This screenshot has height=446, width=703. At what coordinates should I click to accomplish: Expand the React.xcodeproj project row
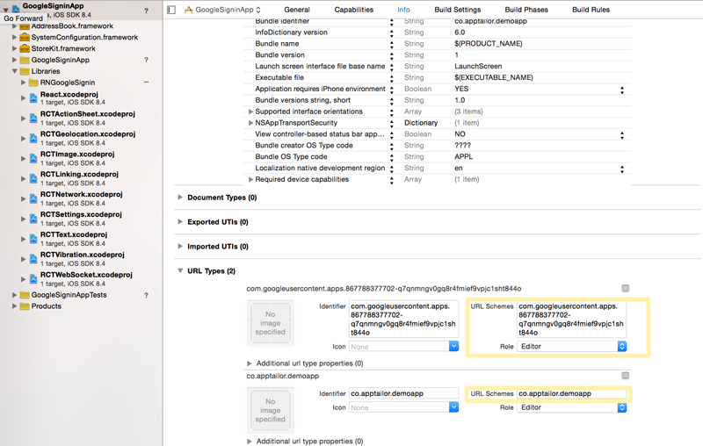(24, 97)
